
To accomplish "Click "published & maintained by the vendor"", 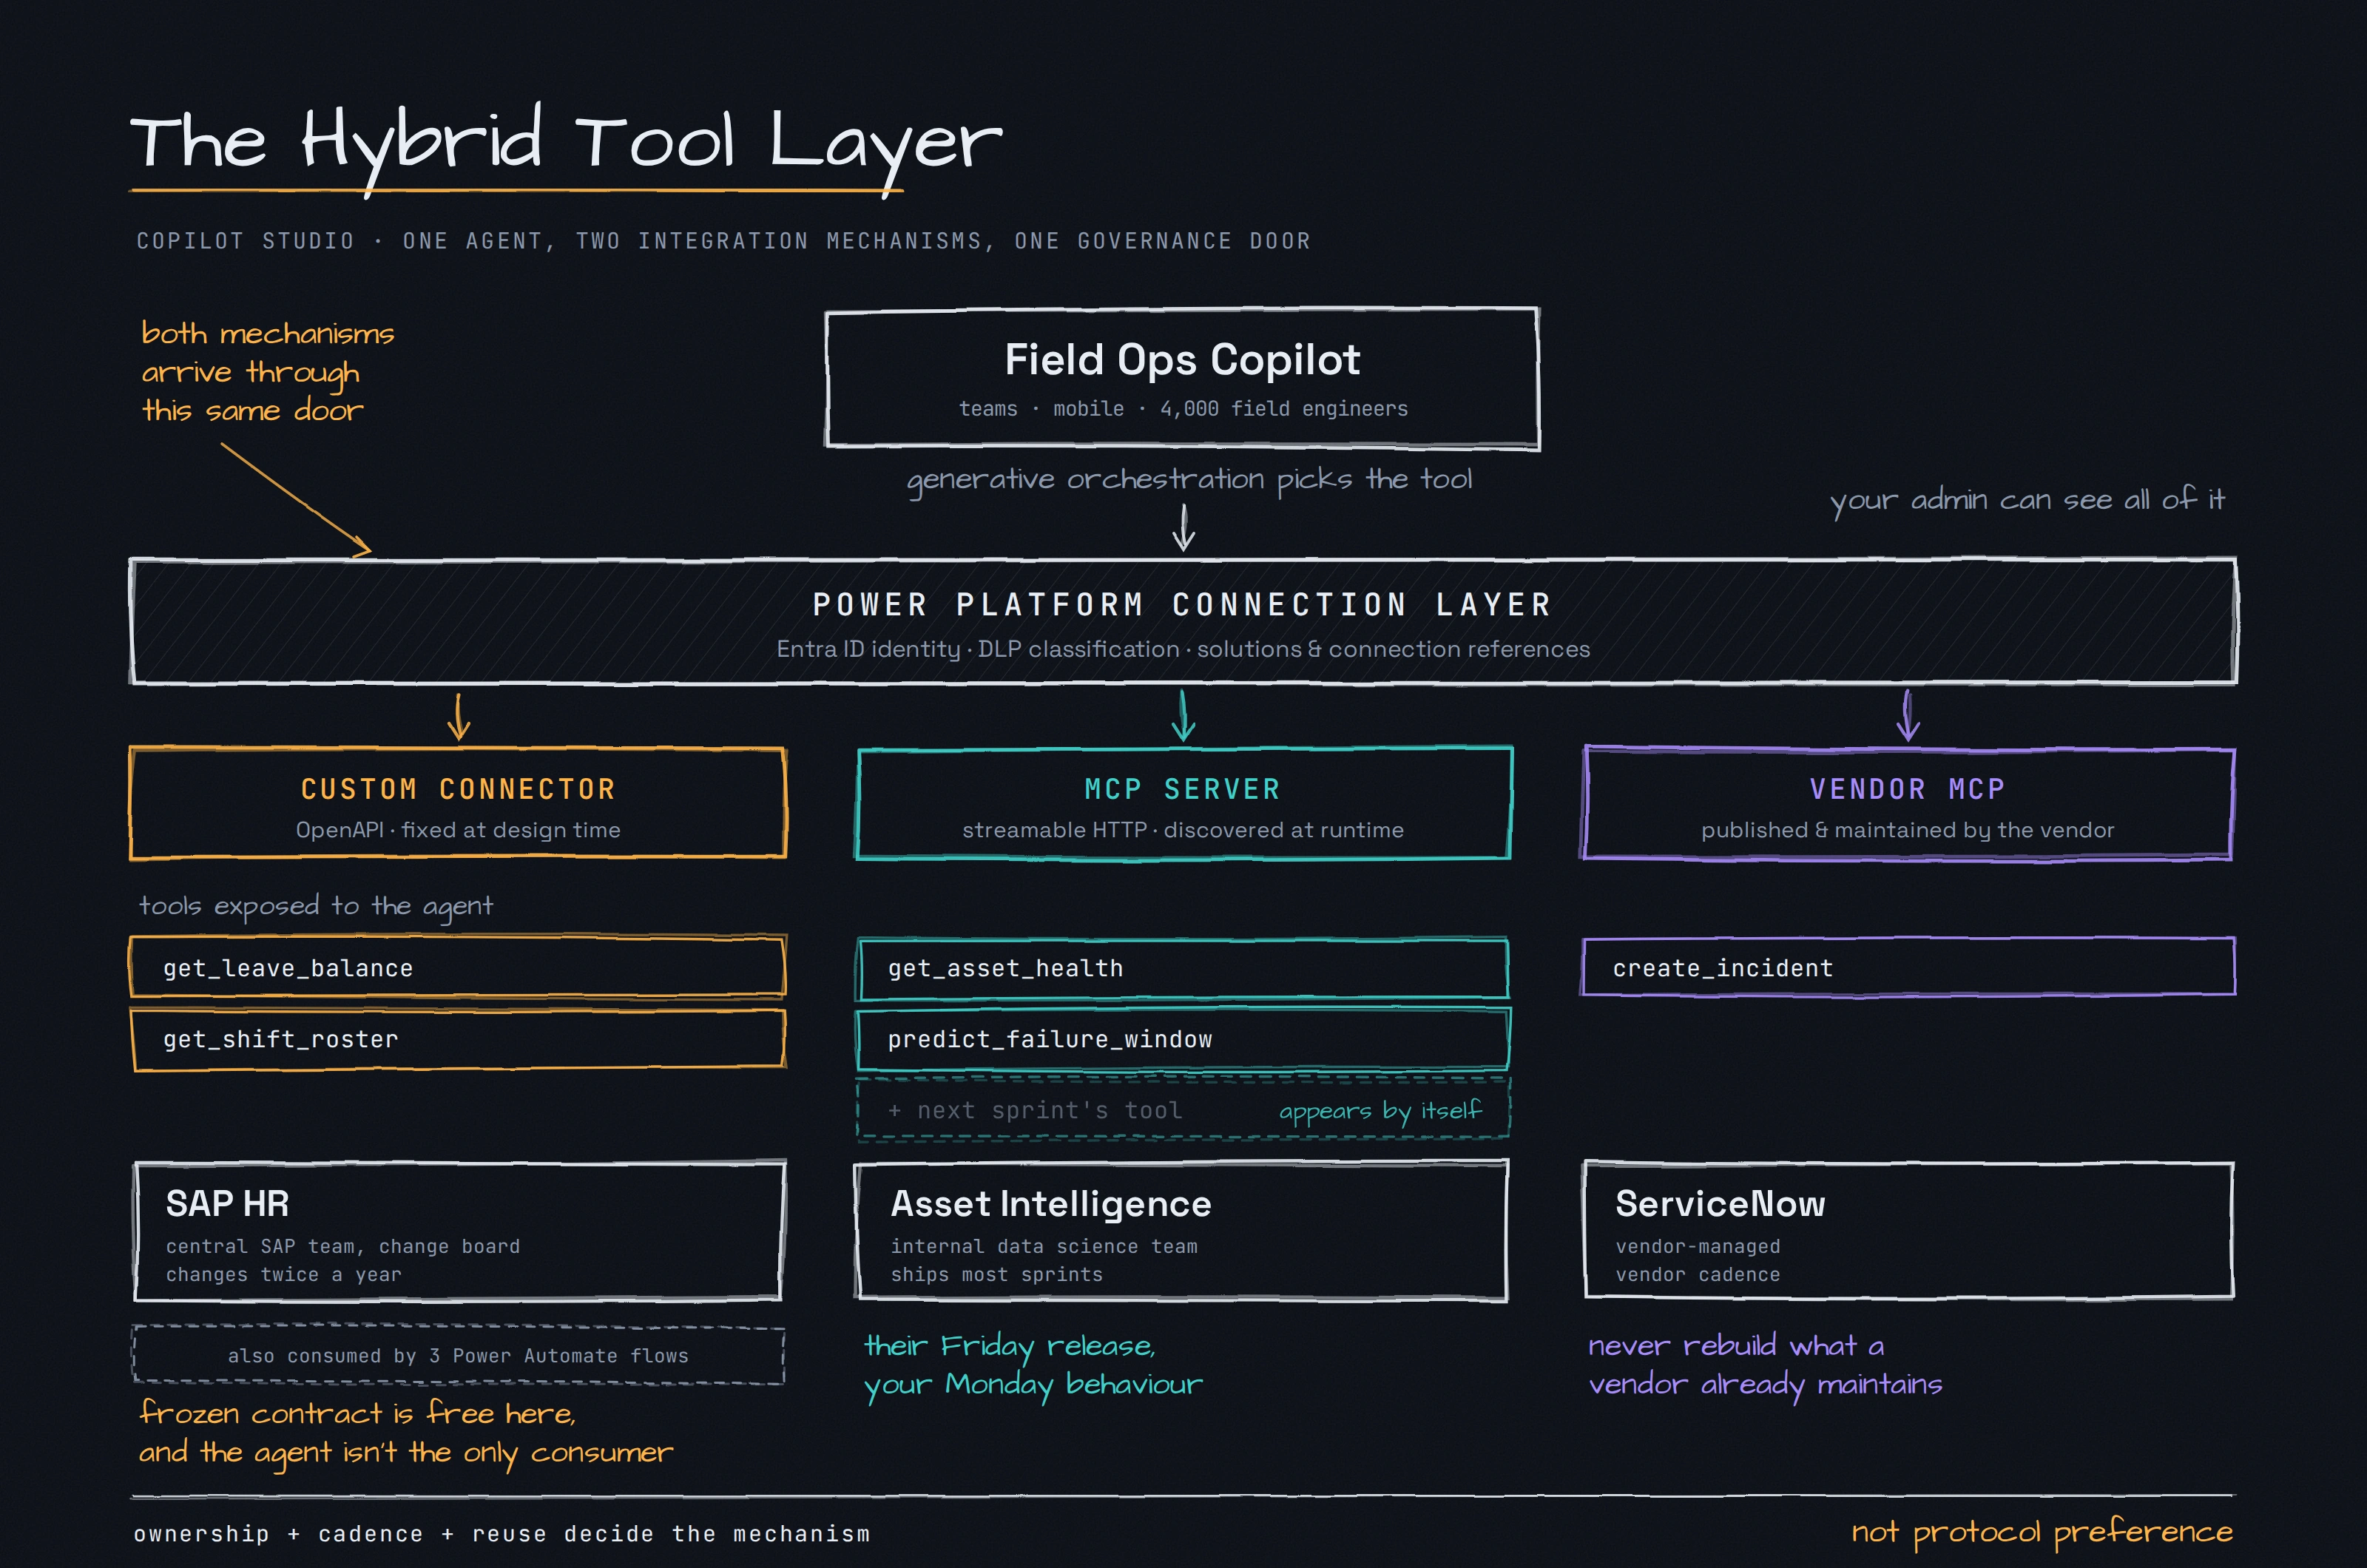I will pos(1907,830).
